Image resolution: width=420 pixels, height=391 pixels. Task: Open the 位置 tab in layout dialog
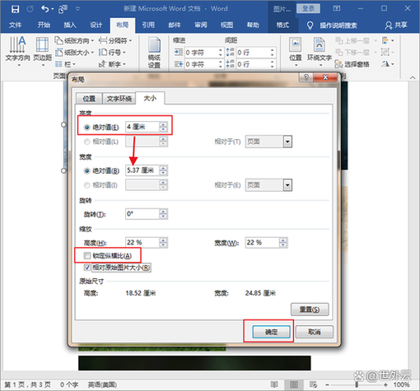(89, 99)
